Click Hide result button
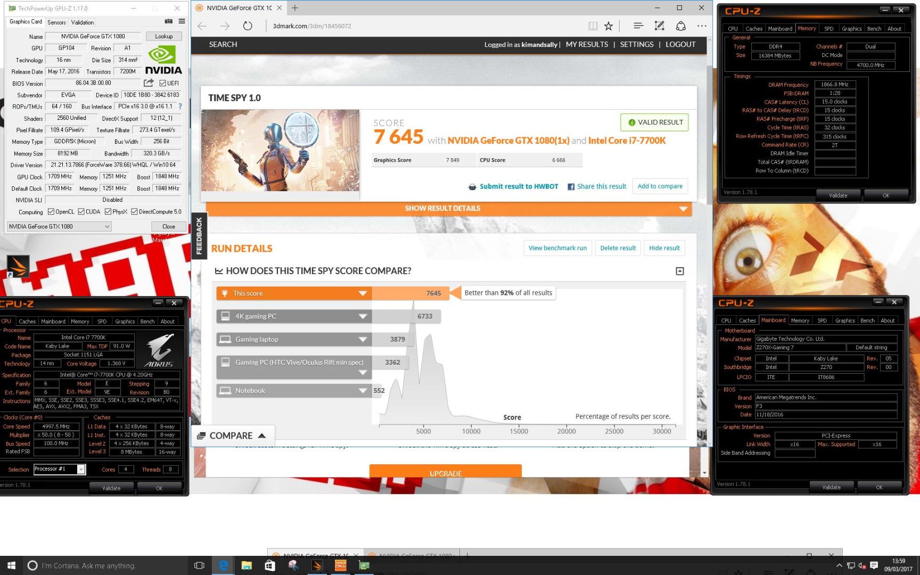Screen dimensions: 920x575 pos(664,248)
